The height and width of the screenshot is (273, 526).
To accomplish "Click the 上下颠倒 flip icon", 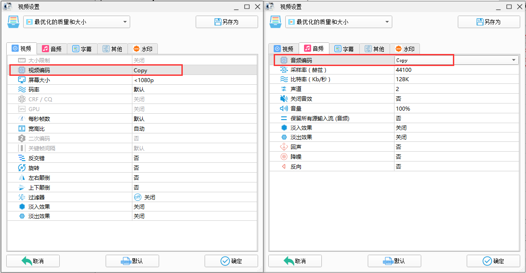I will pos(22,187).
